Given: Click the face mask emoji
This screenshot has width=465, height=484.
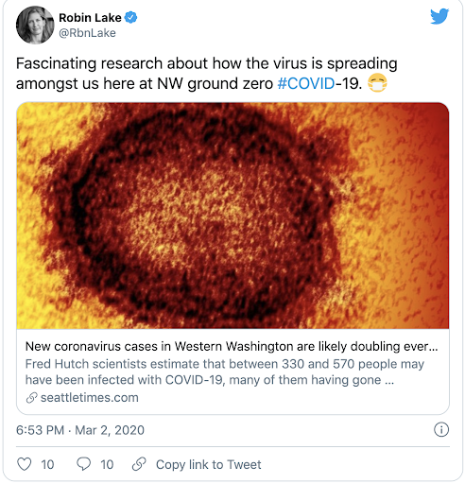Looking at the screenshot, I should (377, 83).
